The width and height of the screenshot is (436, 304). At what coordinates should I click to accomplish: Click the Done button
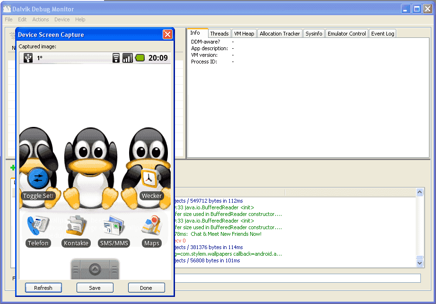coord(146,288)
